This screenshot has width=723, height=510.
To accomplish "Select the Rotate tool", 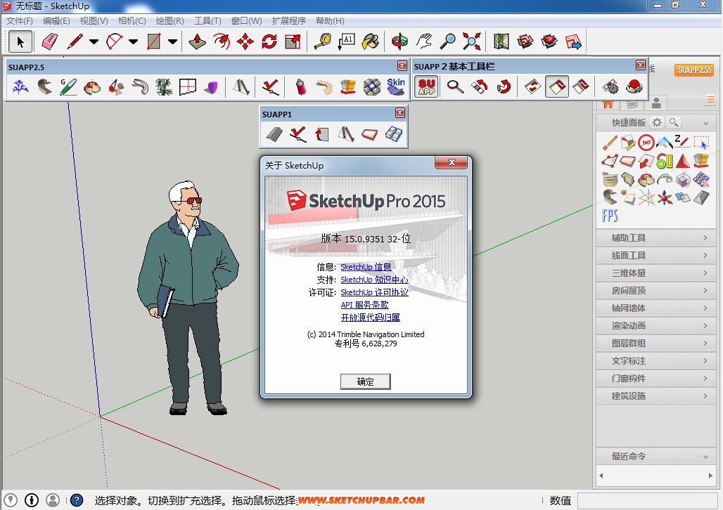I will tap(269, 41).
